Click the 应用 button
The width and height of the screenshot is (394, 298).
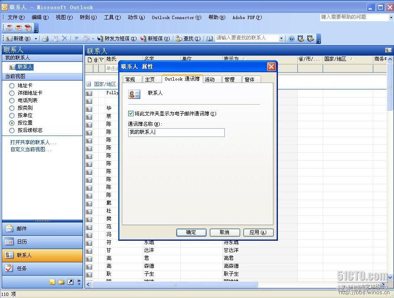(x=258, y=232)
